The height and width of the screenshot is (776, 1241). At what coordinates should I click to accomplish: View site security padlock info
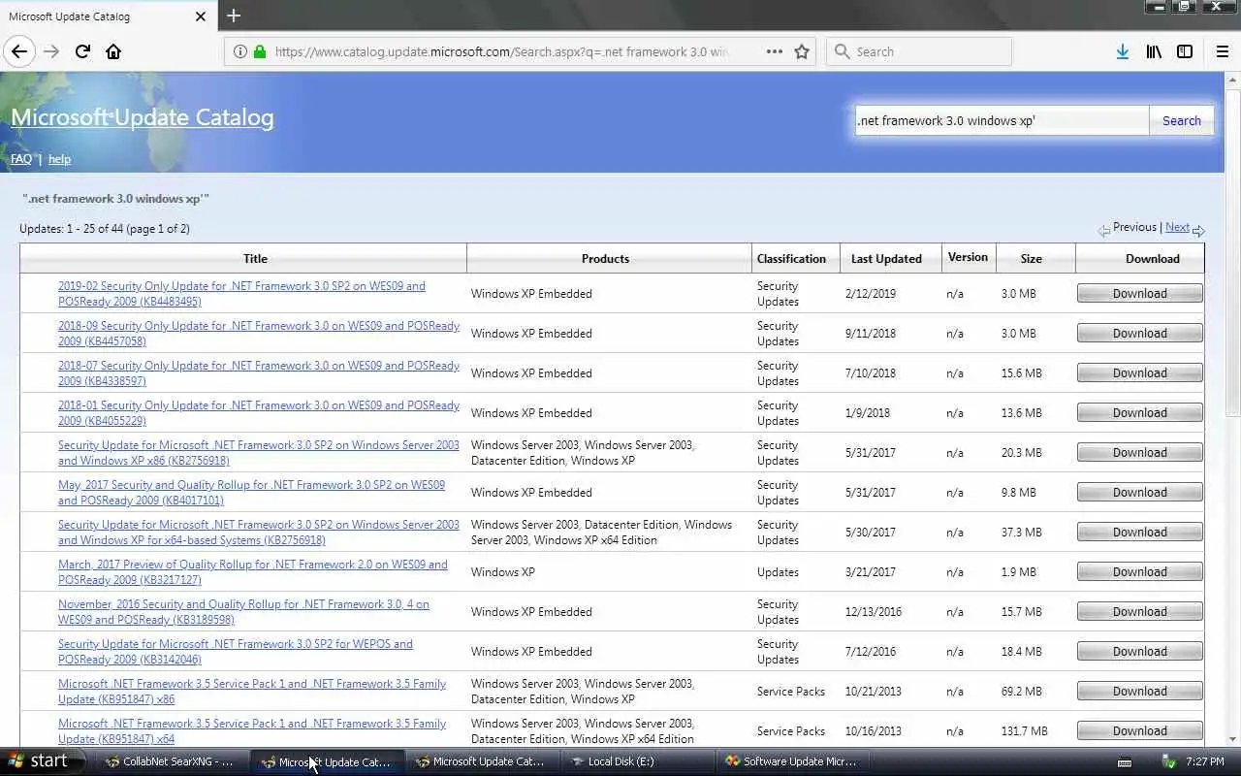click(260, 51)
